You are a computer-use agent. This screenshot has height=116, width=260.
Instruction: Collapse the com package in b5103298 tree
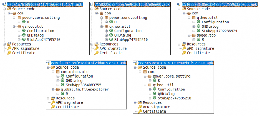pyautogui.click(x=184, y=13)
